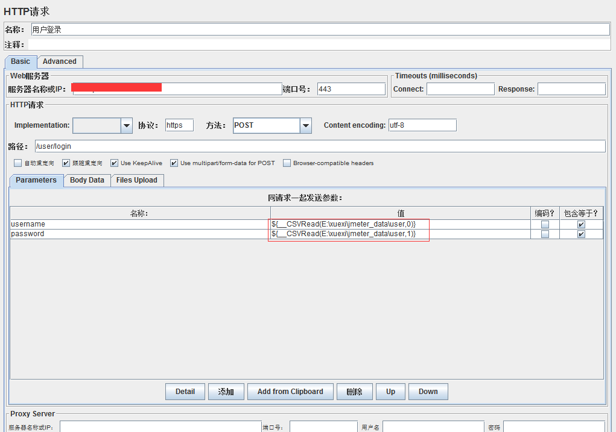Select the password parameter name cell
Screen dimensions: 616x432
[x=140, y=234]
